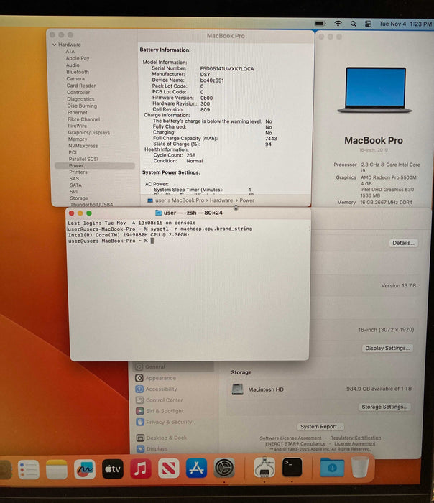Open Desktop & Dock settings pane
The image size is (434, 503).
(x=162, y=438)
